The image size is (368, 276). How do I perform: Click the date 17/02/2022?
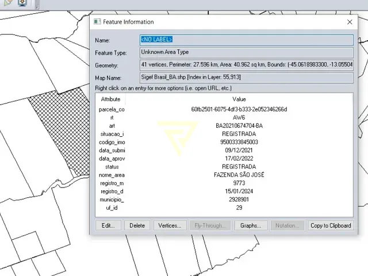point(239,159)
